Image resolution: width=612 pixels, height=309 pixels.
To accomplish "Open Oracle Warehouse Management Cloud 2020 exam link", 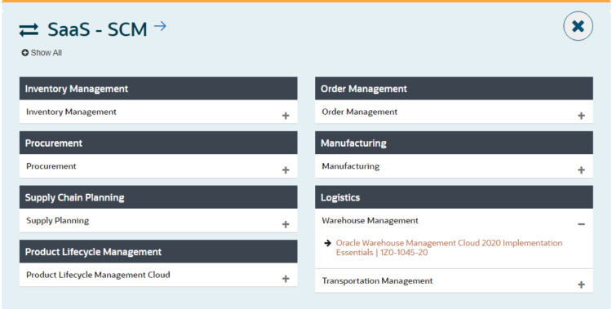I will 449,248.
